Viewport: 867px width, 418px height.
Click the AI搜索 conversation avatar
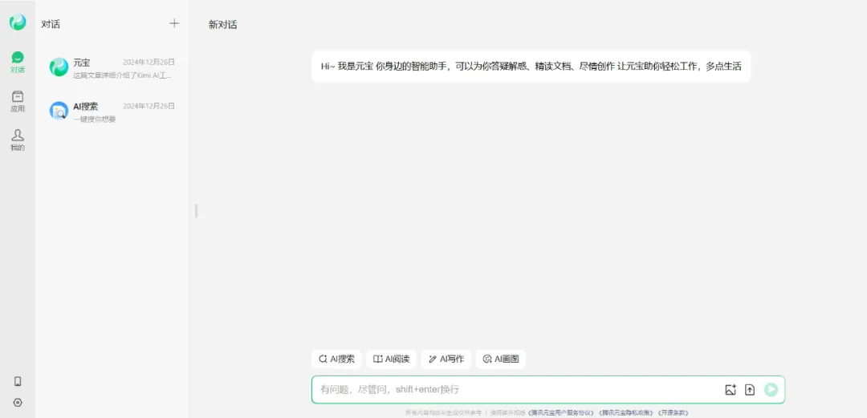click(59, 112)
